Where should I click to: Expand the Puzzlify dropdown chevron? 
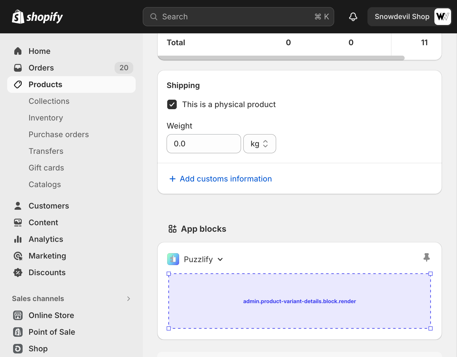[220, 259]
